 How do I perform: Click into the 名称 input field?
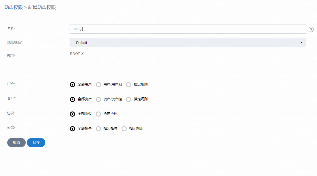click(188, 29)
